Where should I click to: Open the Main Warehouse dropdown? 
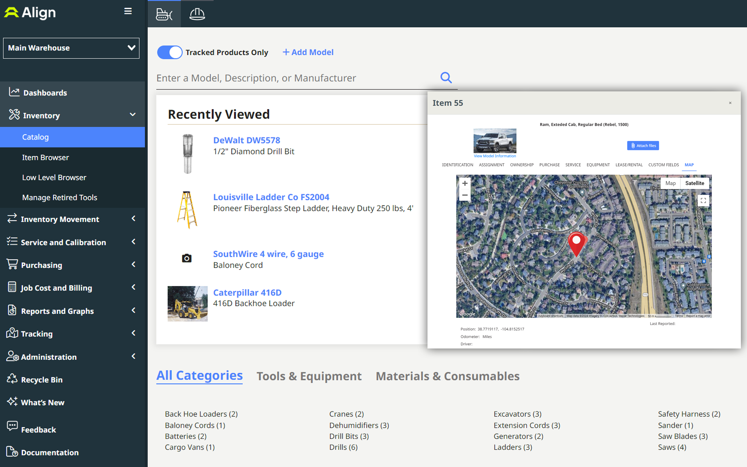tap(71, 48)
